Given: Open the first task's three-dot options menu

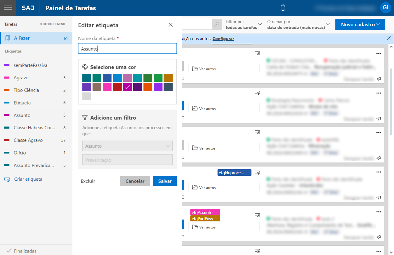Looking at the screenshot, I should coord(379,53).
